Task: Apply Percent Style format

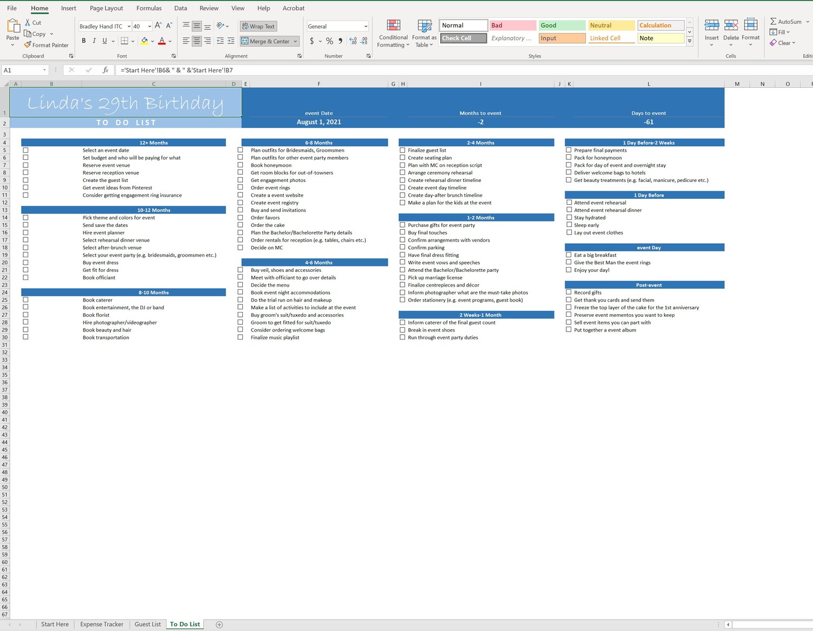Action: pos(330,41)
